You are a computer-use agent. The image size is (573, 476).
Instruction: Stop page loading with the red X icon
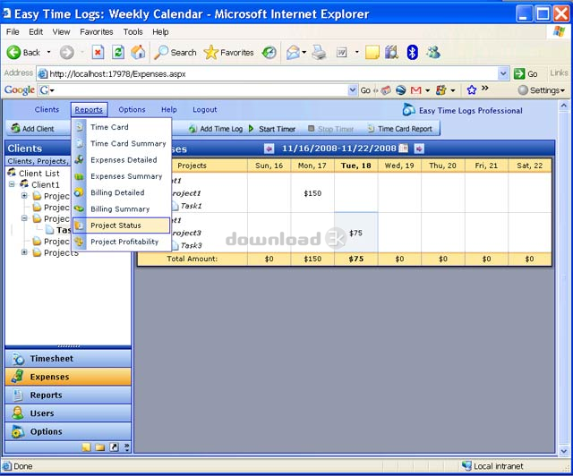98,53
